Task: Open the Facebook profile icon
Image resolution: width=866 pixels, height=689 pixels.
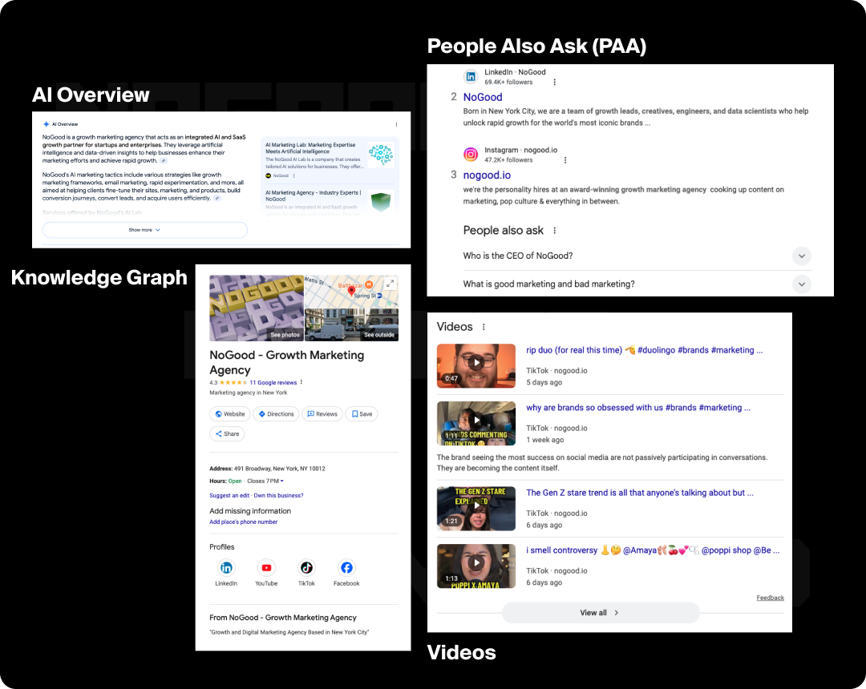Action: pyautogui.click(x=346, y=568)
